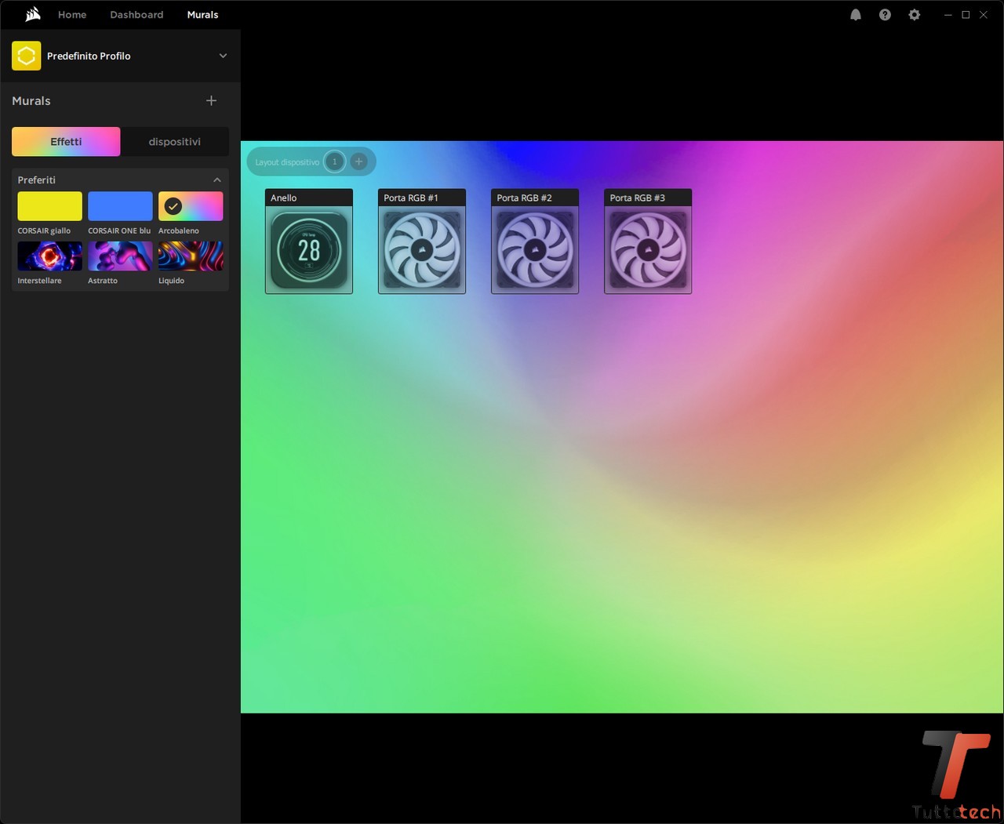Open the settings gear icon
The image size is (1004, 824).
coord(914,15)
